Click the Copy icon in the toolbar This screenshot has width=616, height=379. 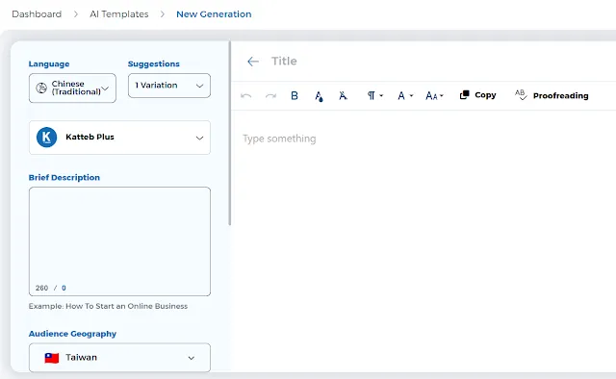[464, 95]
